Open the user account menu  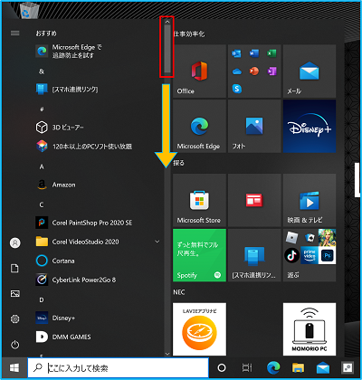click(x=15, y=242)
